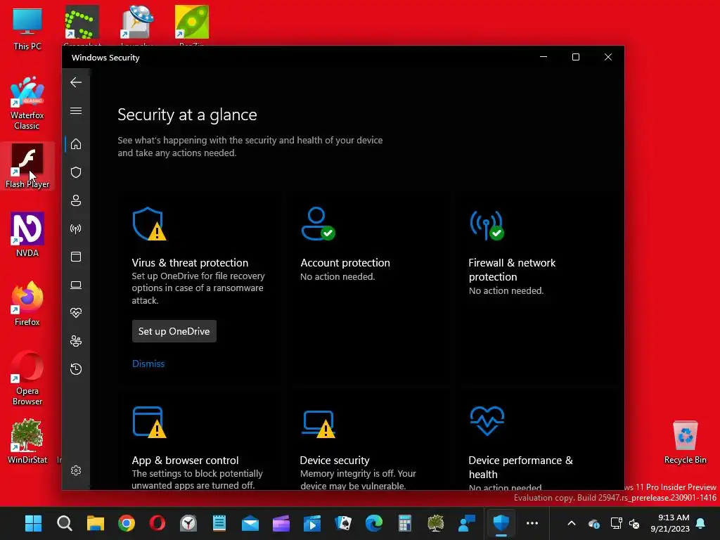Viewport: 720px width, 540px height.
Task: Select the Home icon in sidebar
Action: coord(76,144)
